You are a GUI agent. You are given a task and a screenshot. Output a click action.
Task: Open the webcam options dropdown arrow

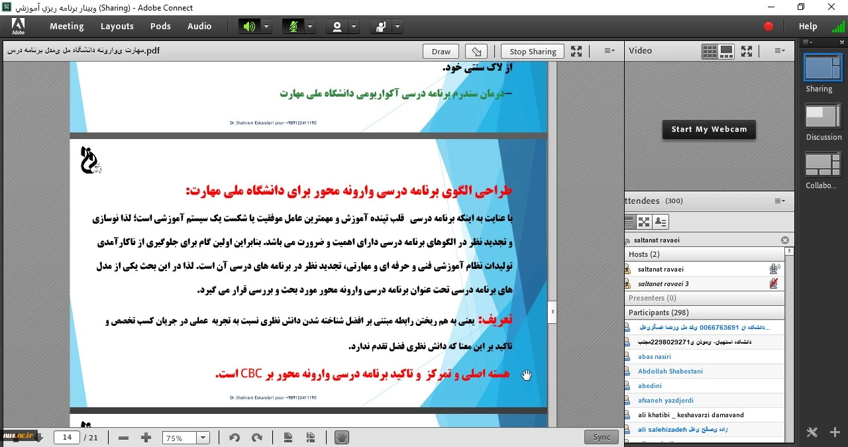coord(354,26)
